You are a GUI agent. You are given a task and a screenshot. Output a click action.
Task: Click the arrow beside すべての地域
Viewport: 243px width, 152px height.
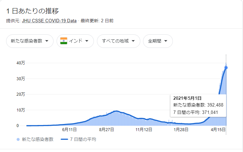tap(133, 41)
